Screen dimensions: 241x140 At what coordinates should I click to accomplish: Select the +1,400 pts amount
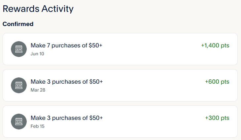pyautogui.click(x=215, y=45)
